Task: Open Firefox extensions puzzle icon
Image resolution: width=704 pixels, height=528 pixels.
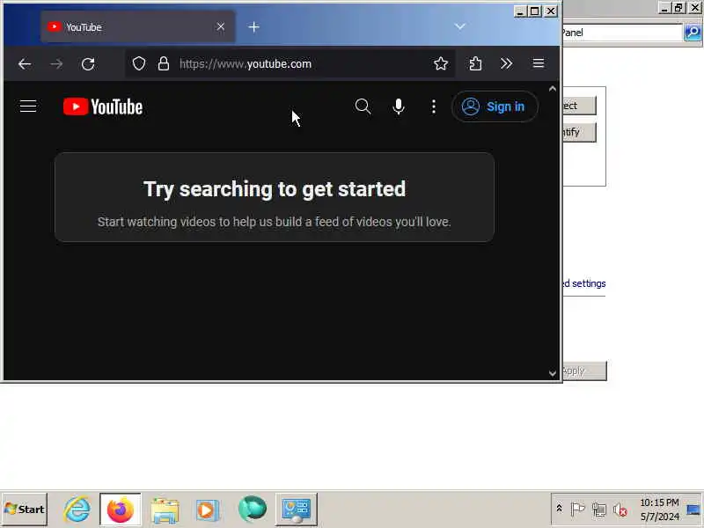Action: [x=475, y=63]
